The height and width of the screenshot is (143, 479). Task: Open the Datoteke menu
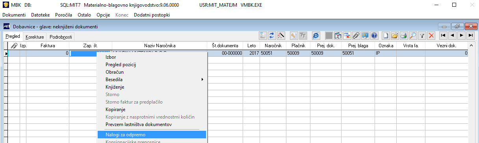coord(41,15)
